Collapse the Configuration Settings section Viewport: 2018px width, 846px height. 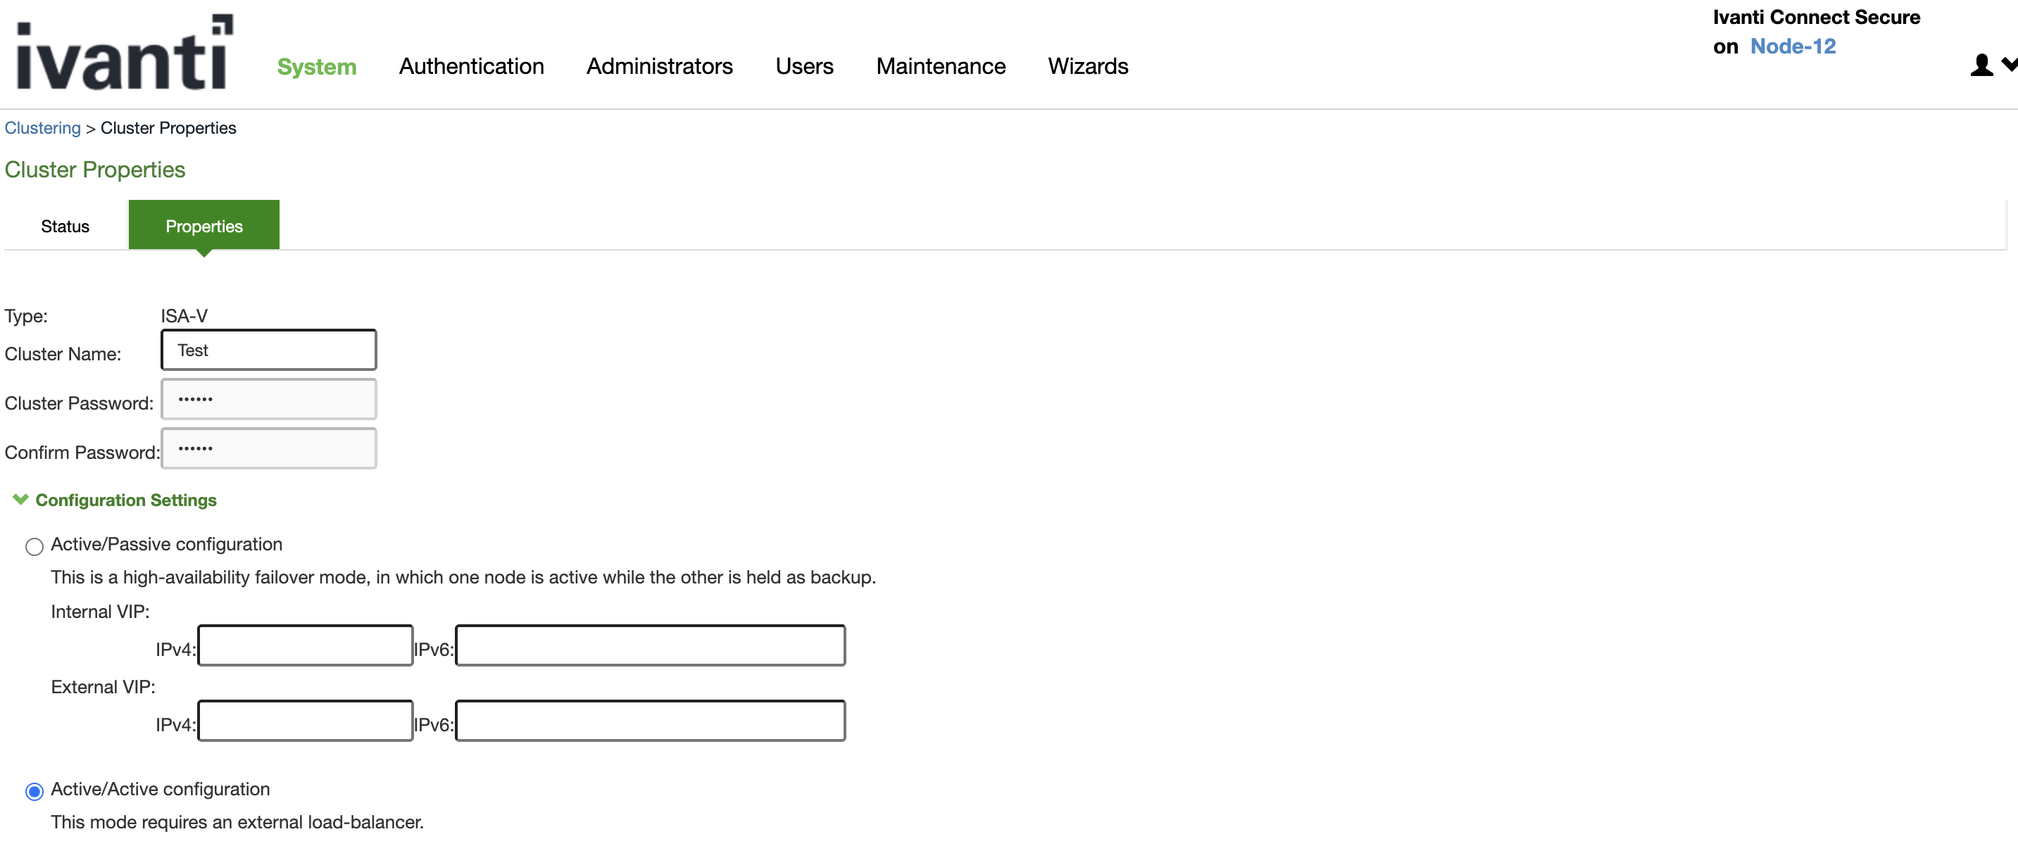21,499
